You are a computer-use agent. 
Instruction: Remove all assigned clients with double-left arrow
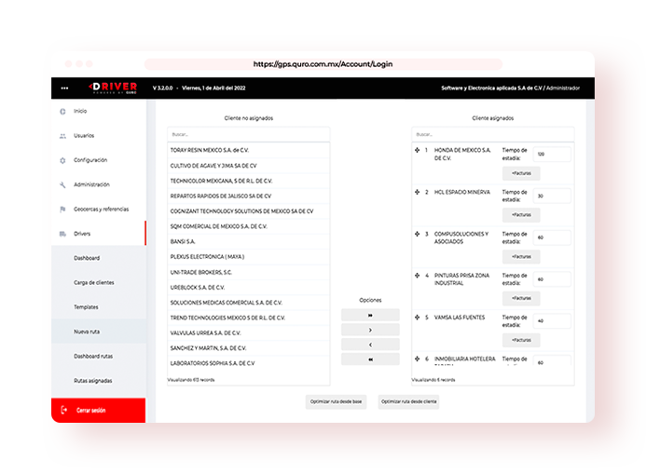point(370,359)
